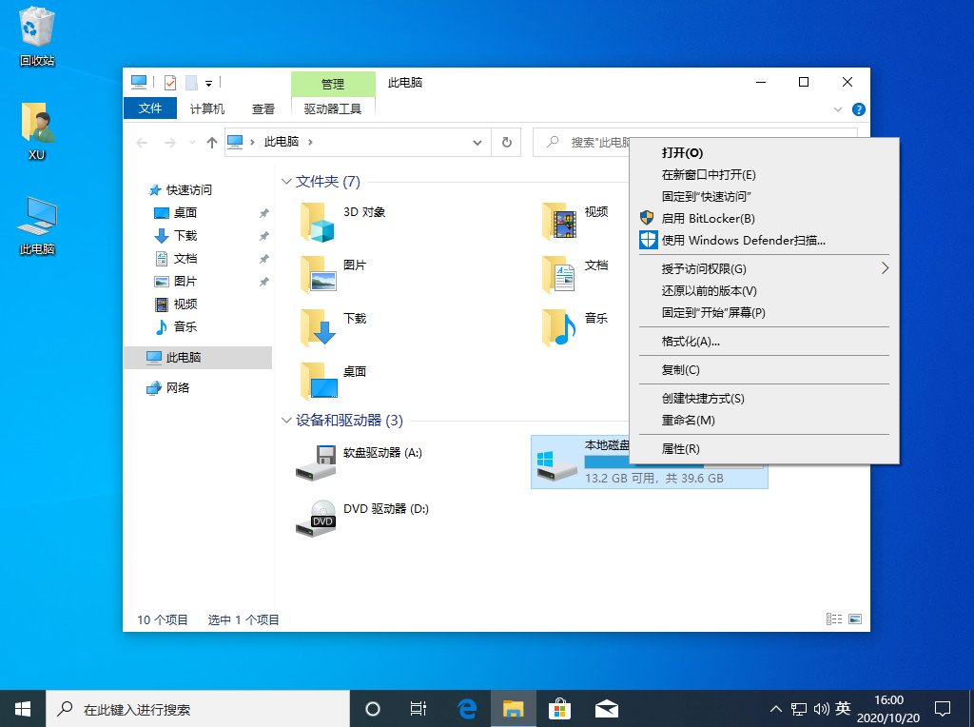Collapse the 设备和驱动器 (3) group
This screenshot has width=974, height=727.
(286, 421)
